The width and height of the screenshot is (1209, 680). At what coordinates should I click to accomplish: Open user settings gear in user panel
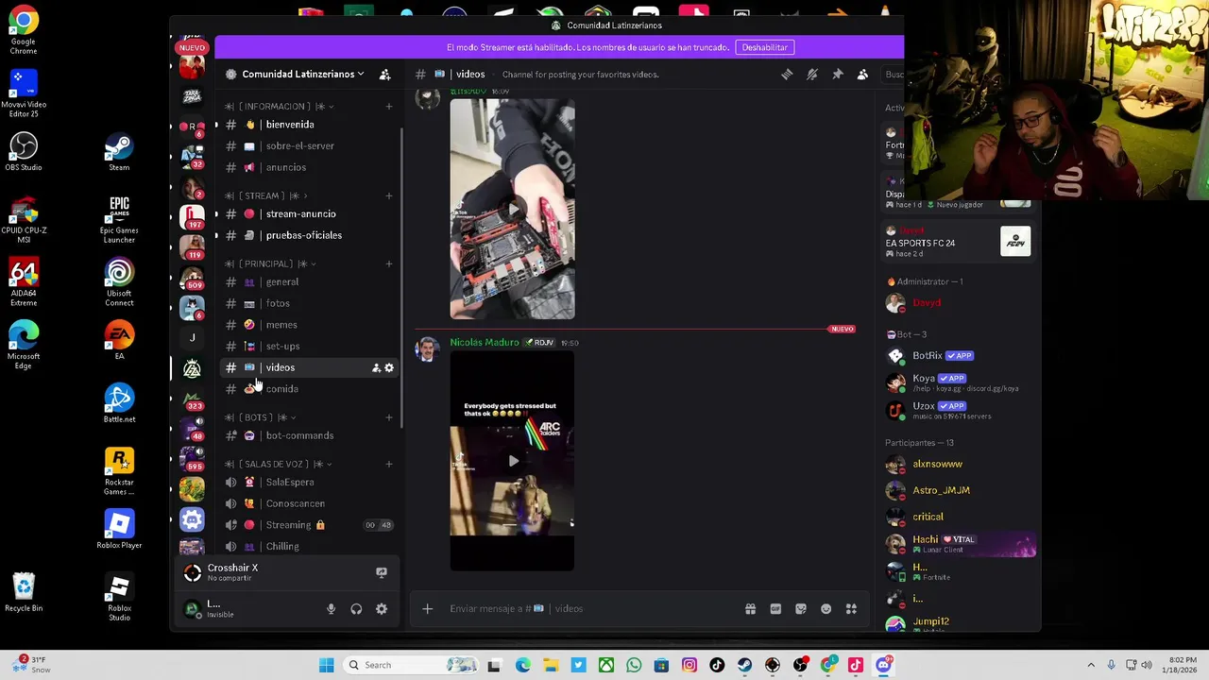tap(382, 609)
